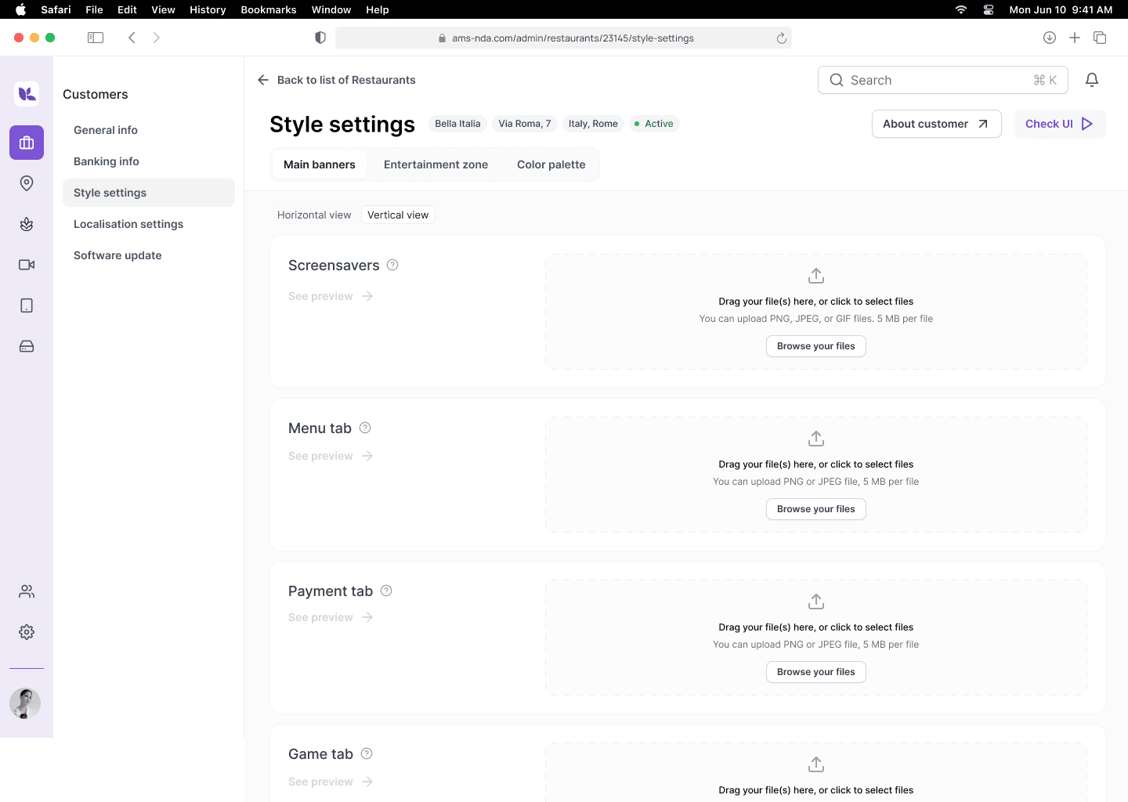1128x802 pixels.
Task: Click See preview under Menu tab
Action: (x=331, y=456)
